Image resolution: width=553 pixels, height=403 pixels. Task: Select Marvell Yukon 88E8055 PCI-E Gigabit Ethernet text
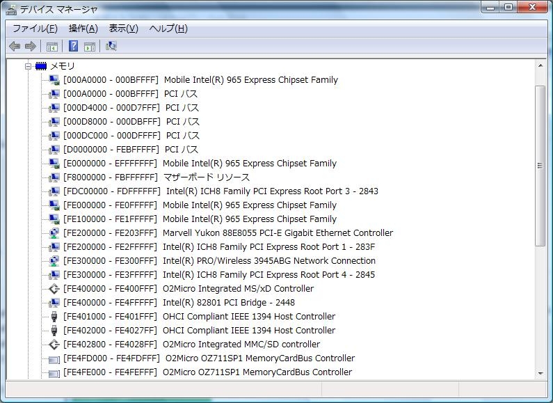coord(278,233)
